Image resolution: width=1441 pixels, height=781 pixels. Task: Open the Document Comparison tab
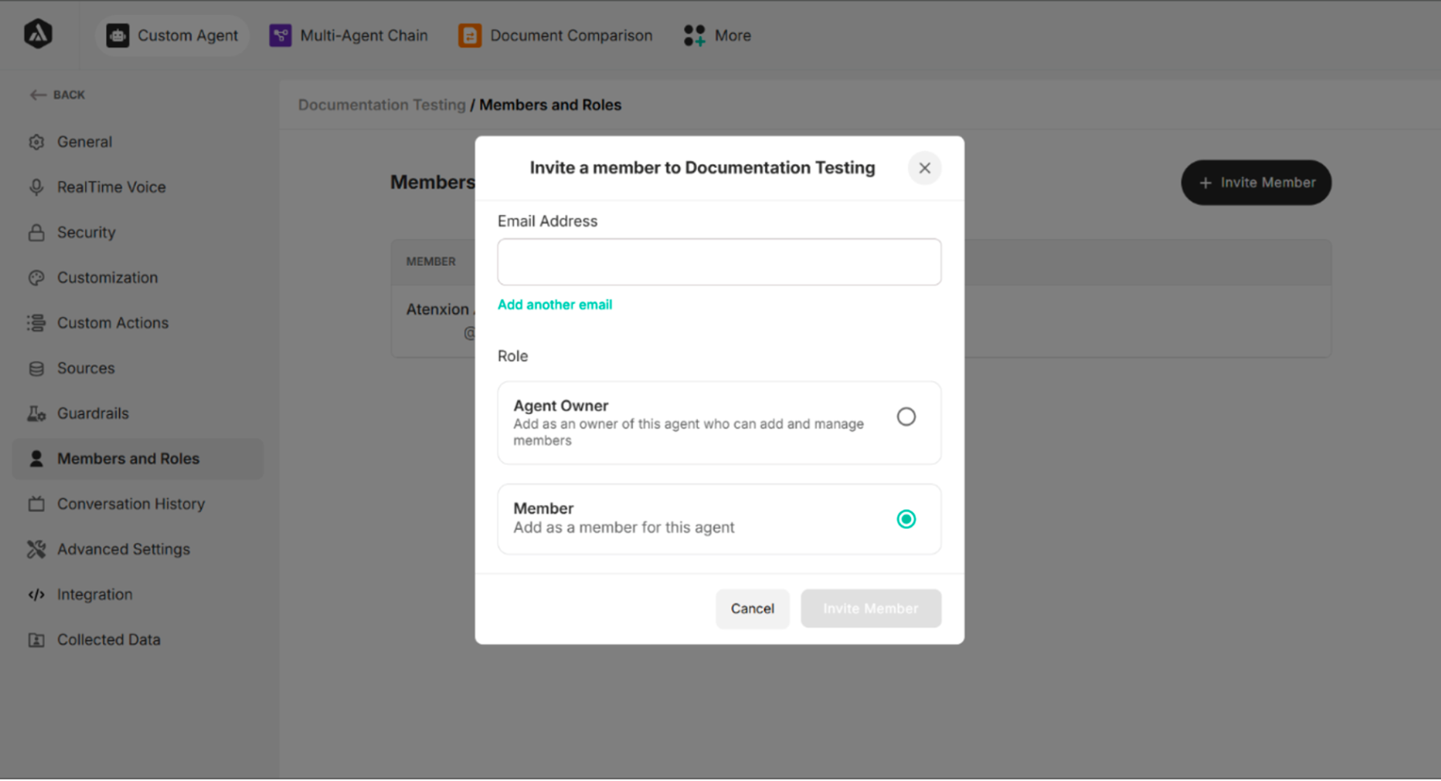point(556,35)
